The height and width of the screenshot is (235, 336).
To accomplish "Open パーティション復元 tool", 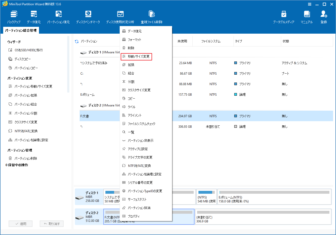I will coord(59,16).
